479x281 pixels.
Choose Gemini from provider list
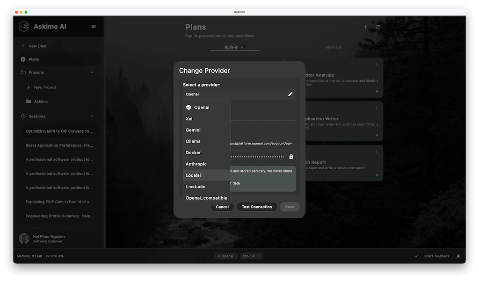(x=206, y=130)
